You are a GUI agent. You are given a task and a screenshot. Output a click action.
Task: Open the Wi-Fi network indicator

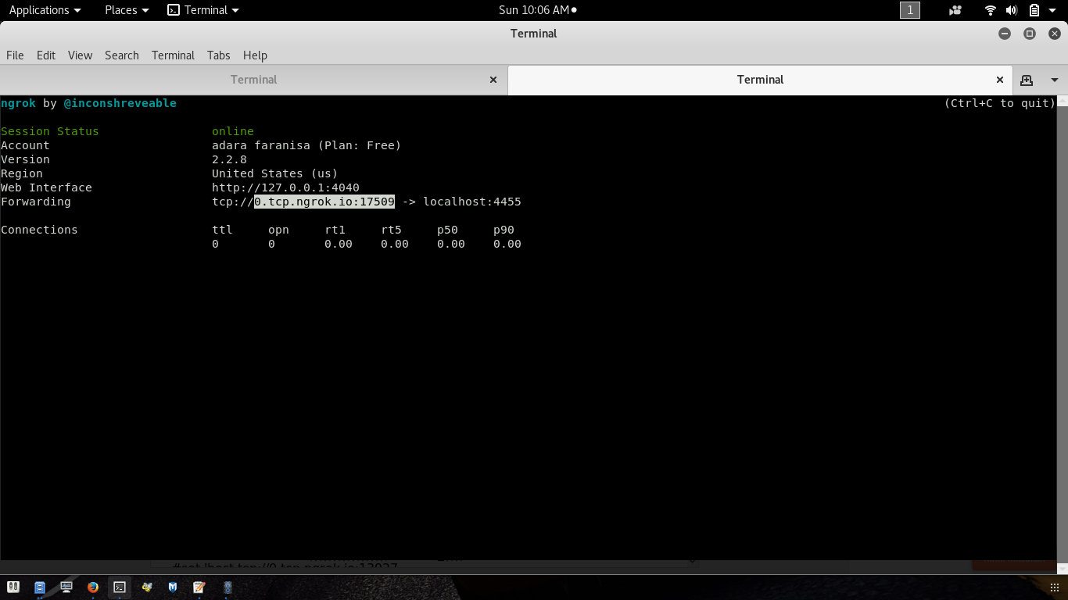[991, 10]
